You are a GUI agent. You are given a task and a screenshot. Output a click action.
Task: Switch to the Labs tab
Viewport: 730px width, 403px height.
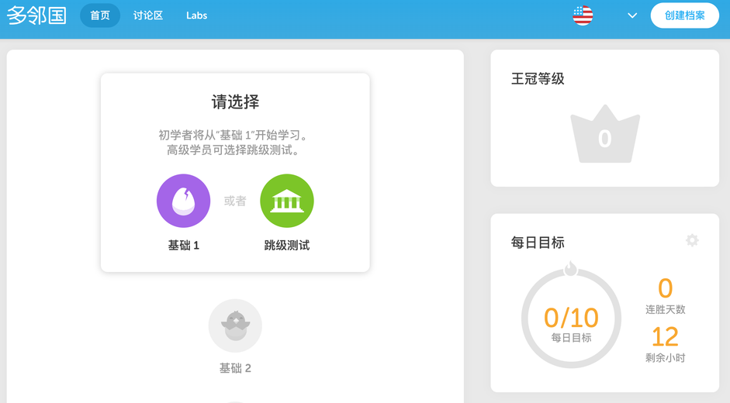(196, 15)
